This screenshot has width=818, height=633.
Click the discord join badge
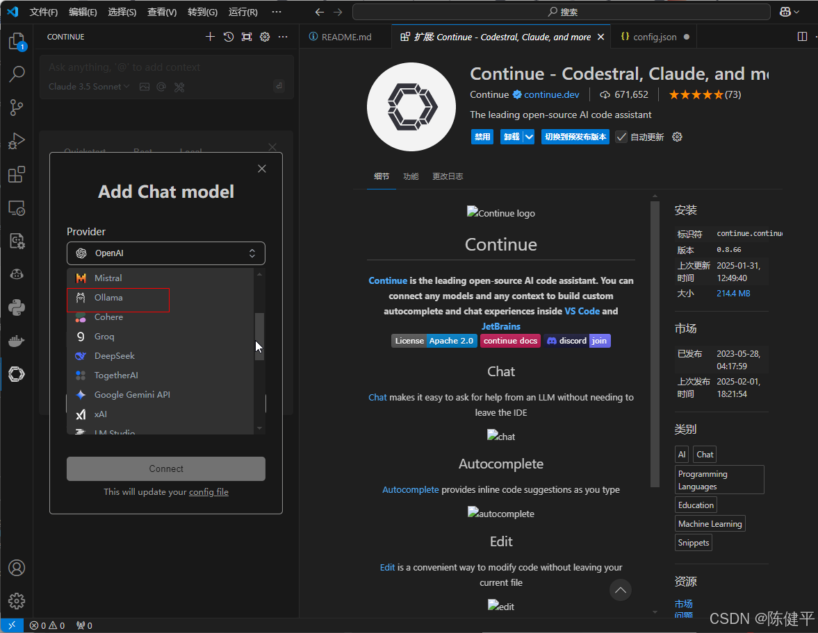point(578,341)
